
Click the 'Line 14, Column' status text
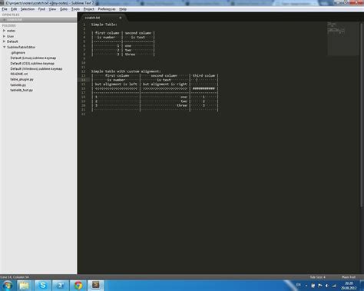[x=15, y=277]
